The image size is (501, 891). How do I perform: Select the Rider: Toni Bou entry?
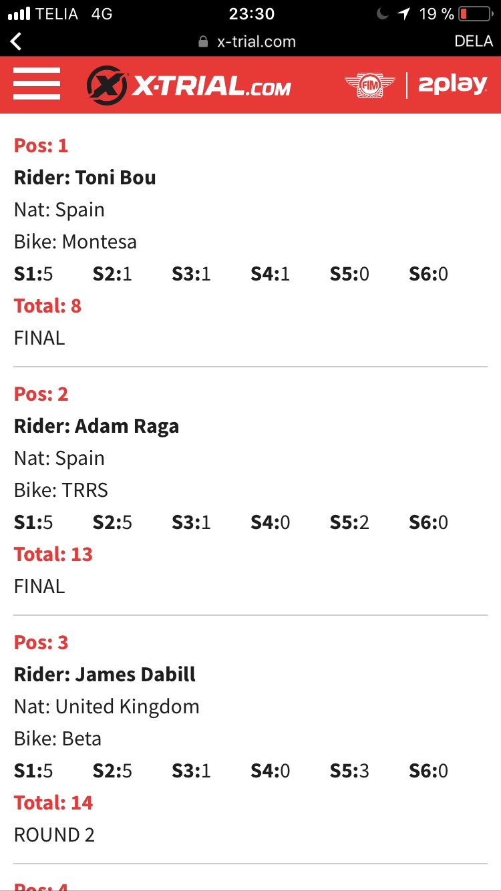tap(85, 178)
